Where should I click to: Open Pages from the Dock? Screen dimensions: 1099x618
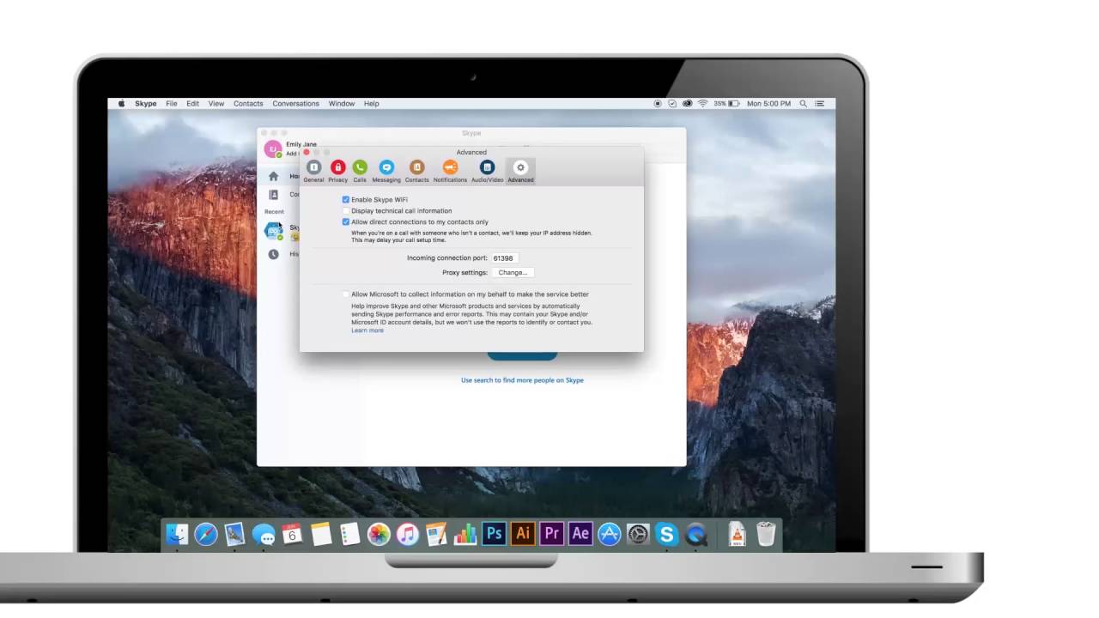click(x=436, y=534)
